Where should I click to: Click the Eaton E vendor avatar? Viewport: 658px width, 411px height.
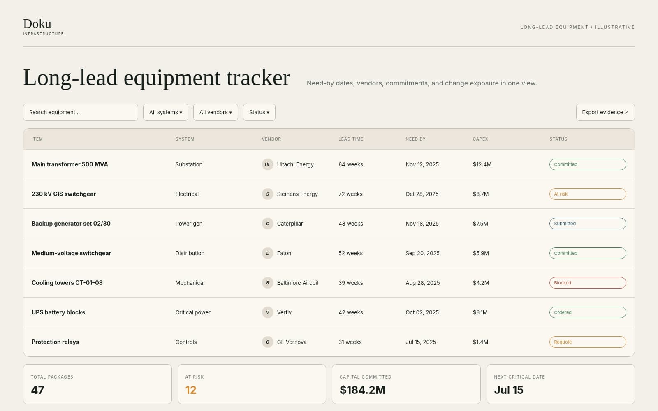pyautogui.click(x=267, y=253)
